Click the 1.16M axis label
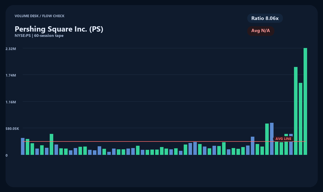The height and width of the screenshot is (192, 323). point(11,102)
